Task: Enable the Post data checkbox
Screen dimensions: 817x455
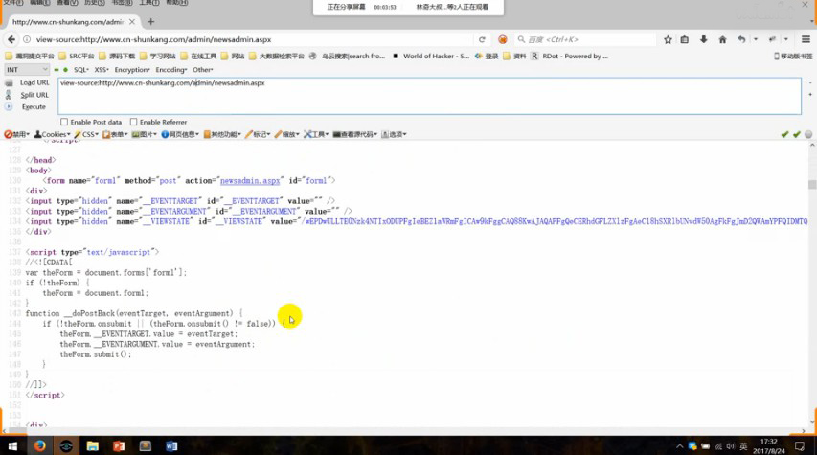Action: pos(65,123)
